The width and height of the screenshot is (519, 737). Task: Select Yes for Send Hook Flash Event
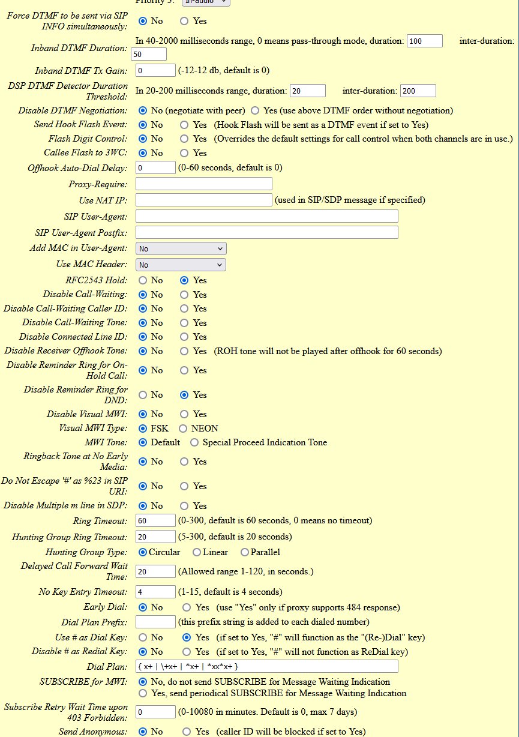point(185,125)
